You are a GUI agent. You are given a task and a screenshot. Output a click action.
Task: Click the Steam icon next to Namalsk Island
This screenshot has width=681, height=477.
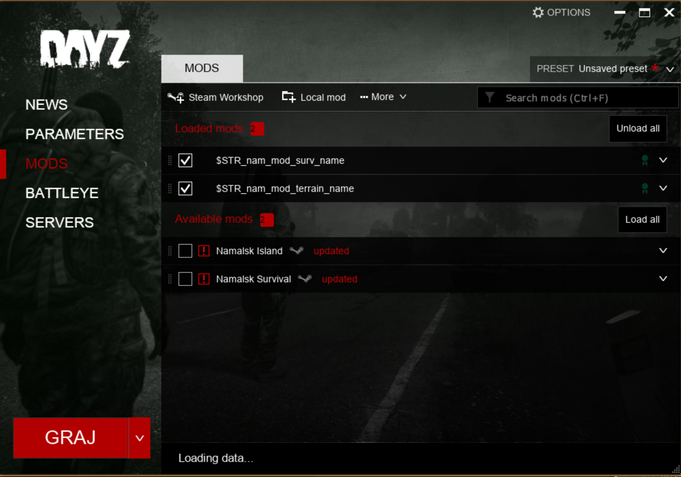coord(297,251)
